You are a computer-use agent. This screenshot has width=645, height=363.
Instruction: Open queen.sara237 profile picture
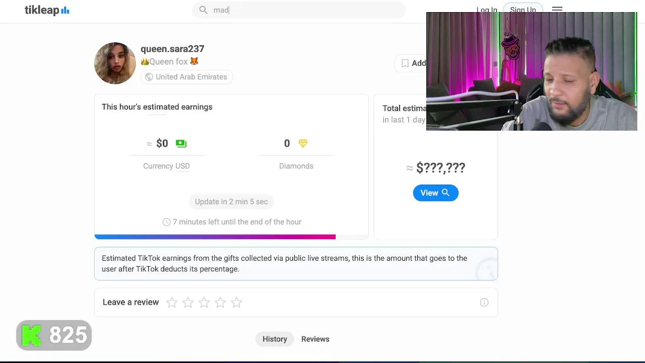[x=115, y=63]
